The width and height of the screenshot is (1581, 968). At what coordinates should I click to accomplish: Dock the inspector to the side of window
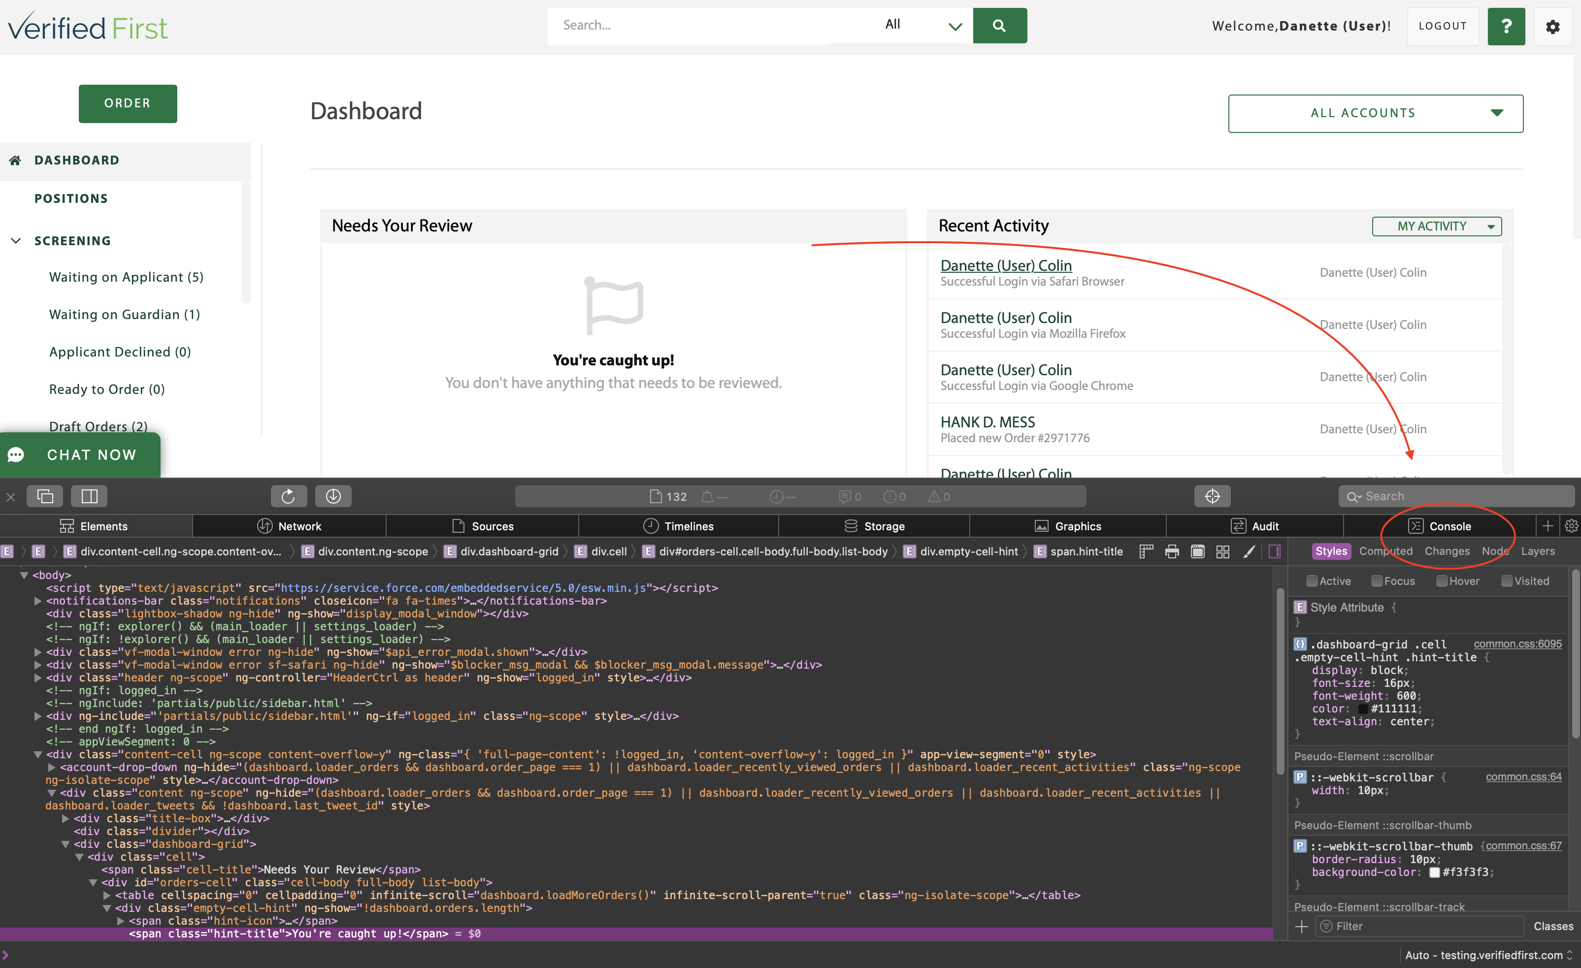pyautogui.click(x=89, y=496)
